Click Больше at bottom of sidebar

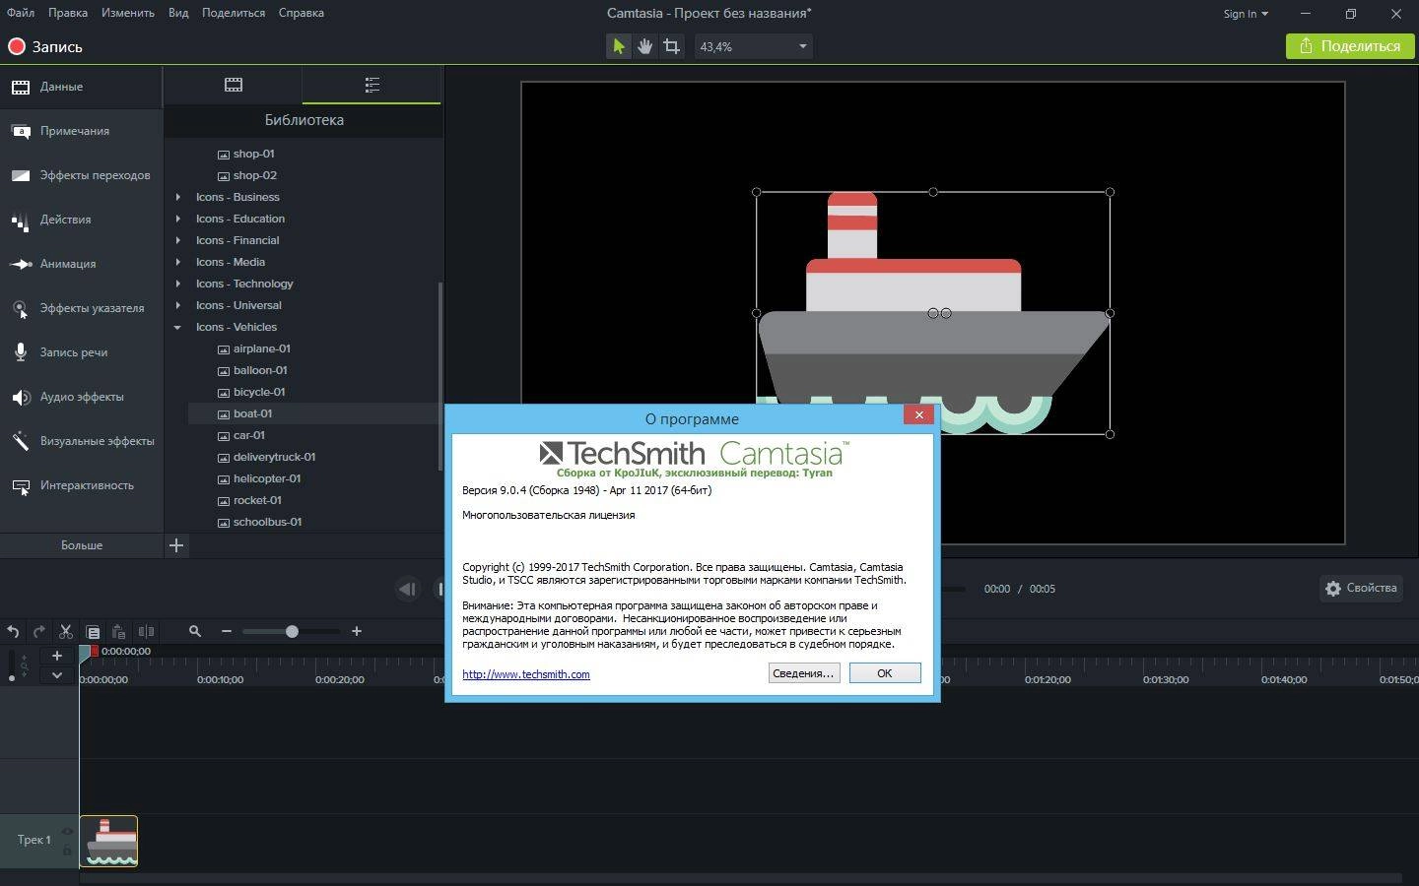pos(81,545)
